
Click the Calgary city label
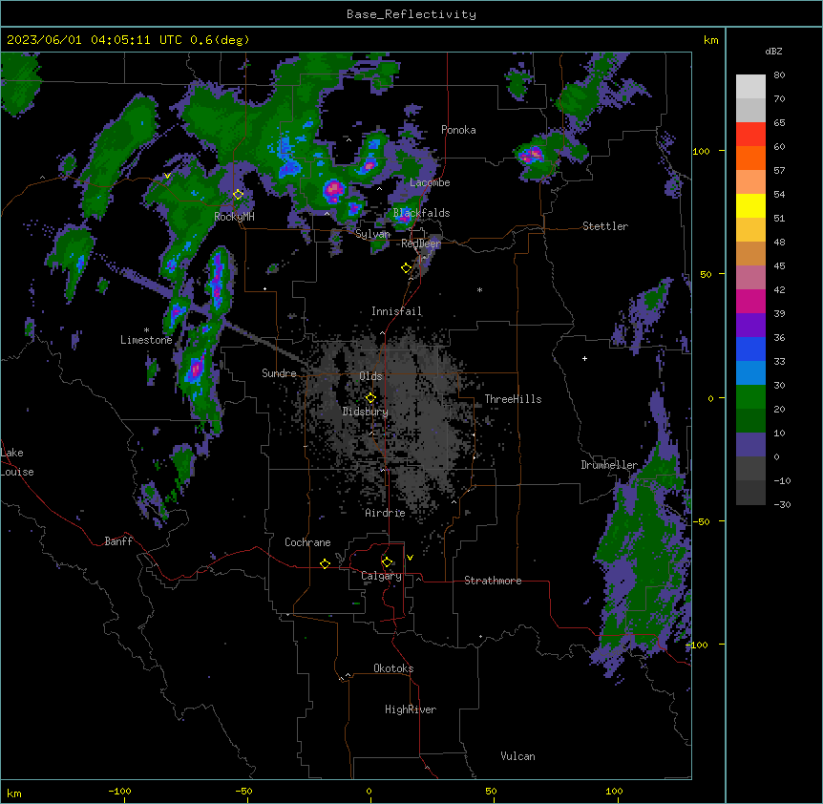coord(381,576)
